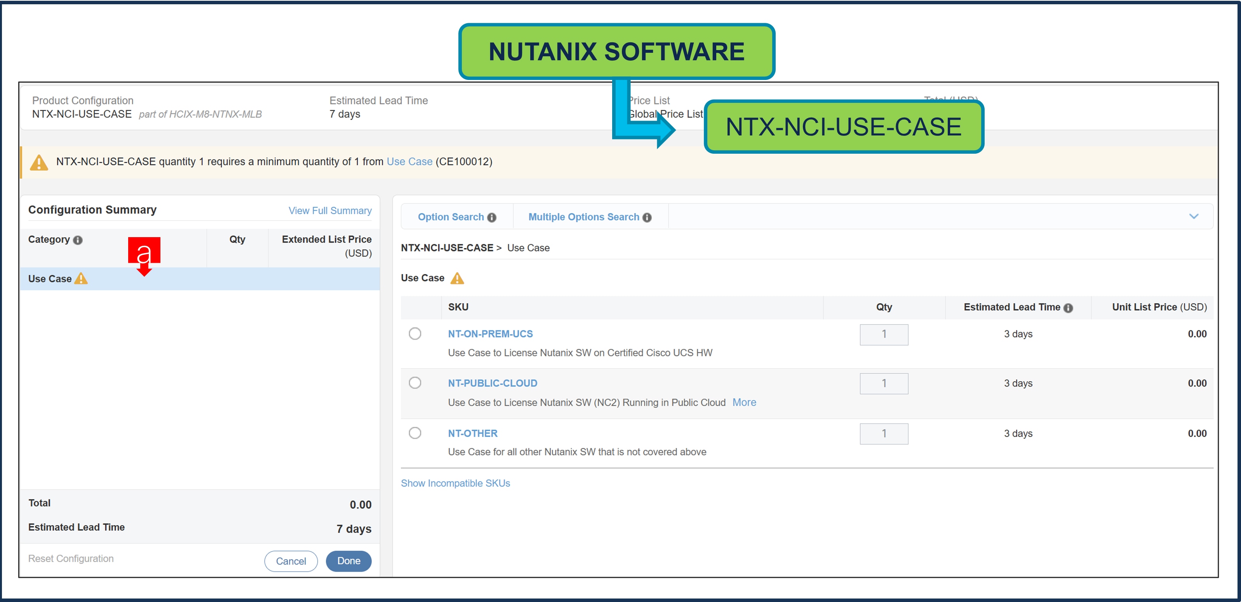This screenshot has width=1241, height=602.
Task: Expand the search panel chevron
Action: pyautogui.click(x=1193, y=216)
